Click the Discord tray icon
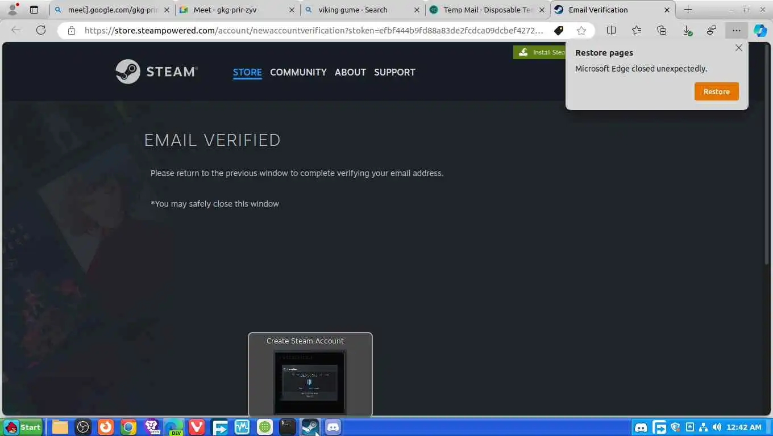773x436 pixels. tap(641, 427)
